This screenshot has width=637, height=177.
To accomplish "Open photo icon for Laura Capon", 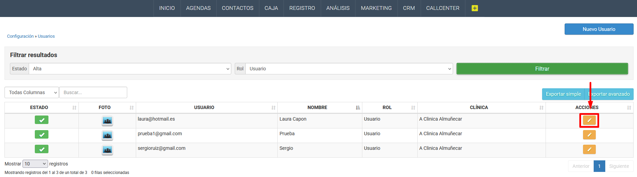I will coord(107,121).
